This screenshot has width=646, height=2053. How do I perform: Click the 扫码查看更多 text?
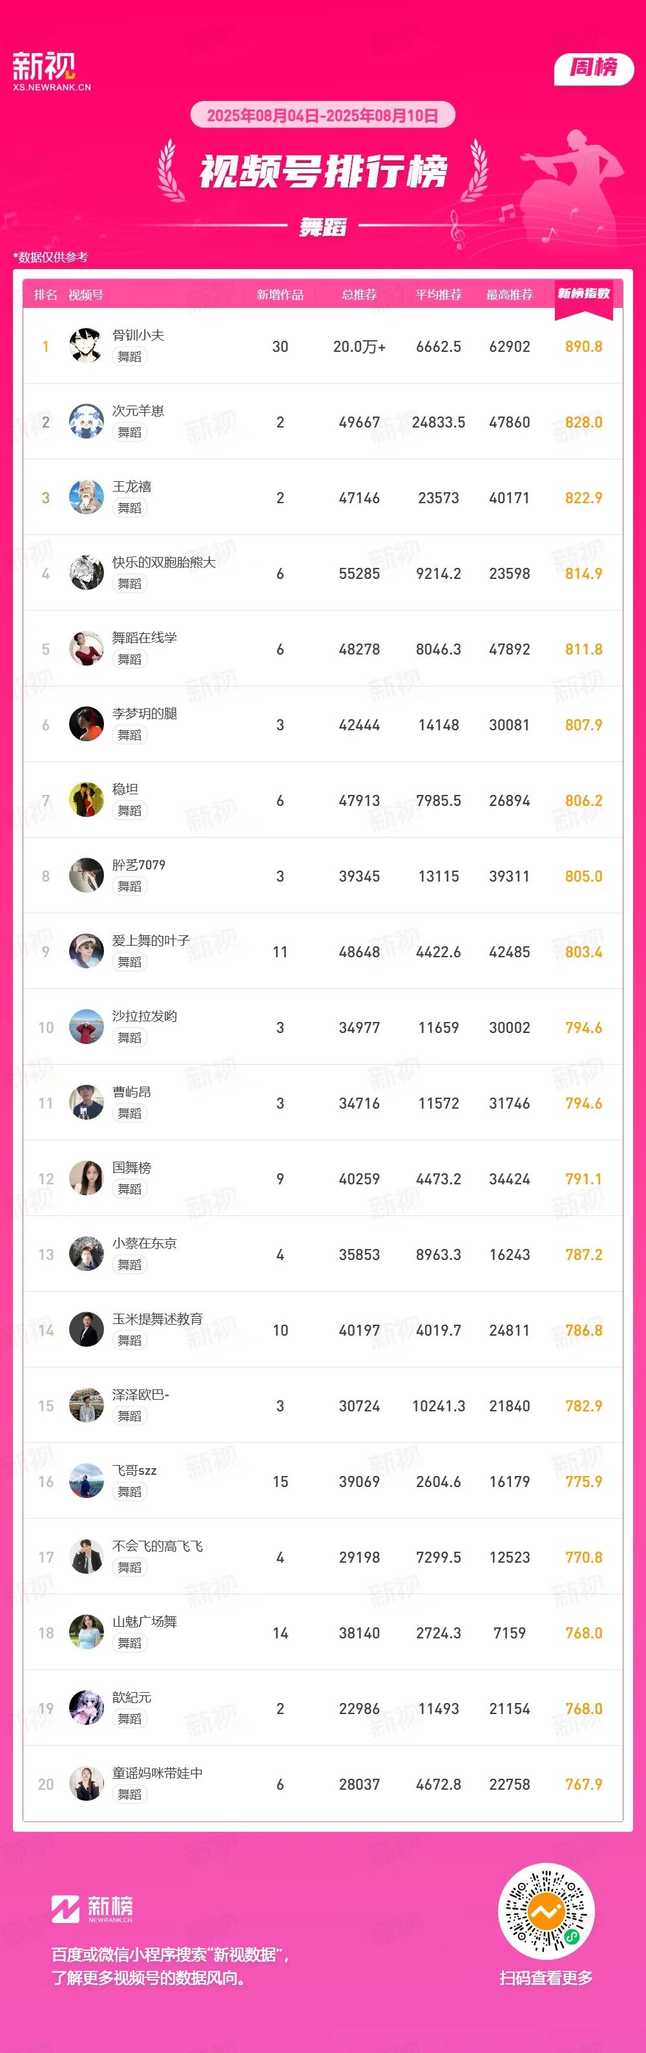547,1978
